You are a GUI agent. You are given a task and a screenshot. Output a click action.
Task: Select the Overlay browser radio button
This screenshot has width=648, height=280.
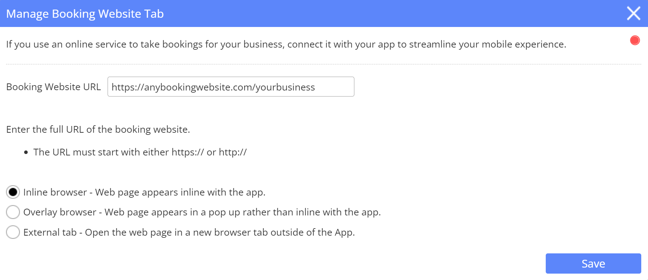tap(13, 212)
